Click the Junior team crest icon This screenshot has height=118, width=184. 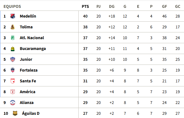[12, 59]
